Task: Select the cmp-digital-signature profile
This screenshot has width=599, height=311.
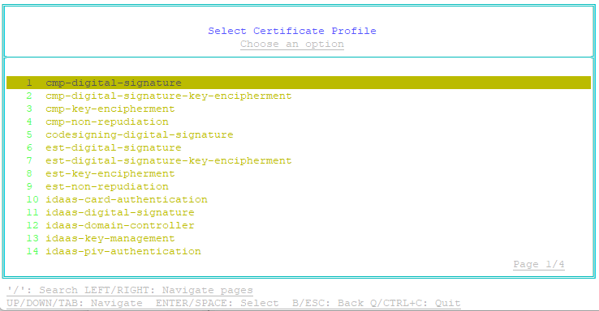Action: tap(299, 83)
